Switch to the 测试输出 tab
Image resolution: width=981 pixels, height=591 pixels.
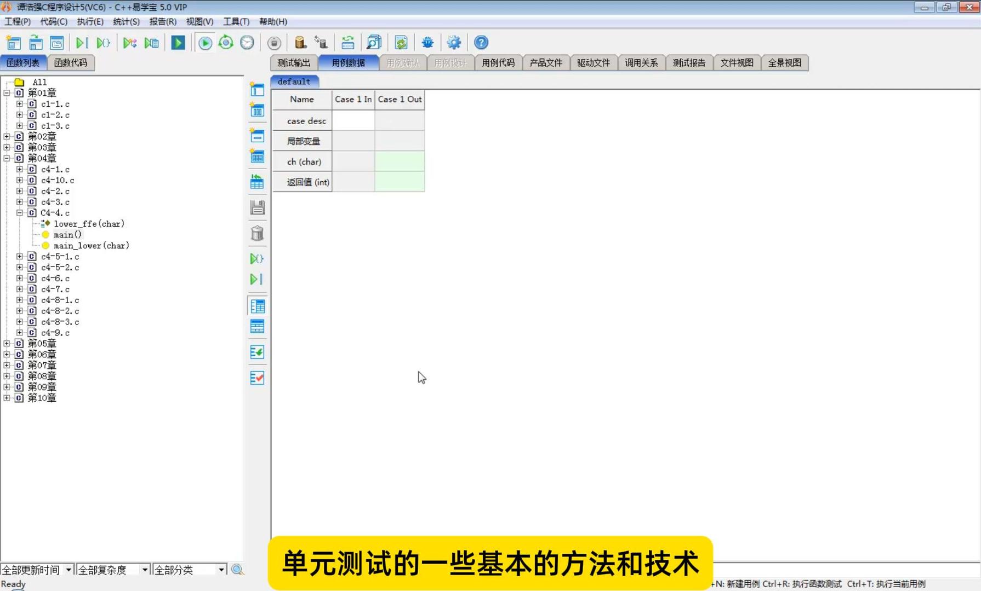294,62
